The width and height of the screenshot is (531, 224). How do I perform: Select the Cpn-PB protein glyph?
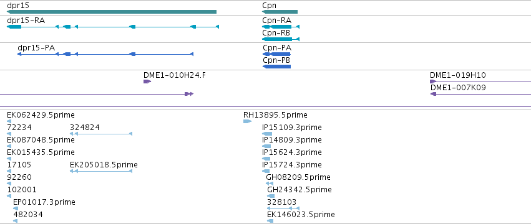[x=276, y=67]
